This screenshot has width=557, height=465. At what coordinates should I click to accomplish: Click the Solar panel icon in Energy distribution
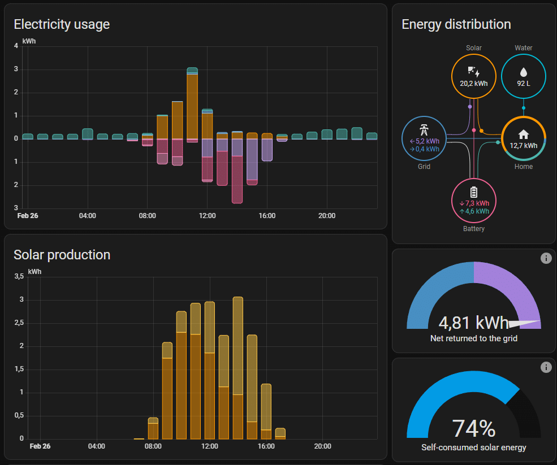pyautogui.click(x=473, y=71)
